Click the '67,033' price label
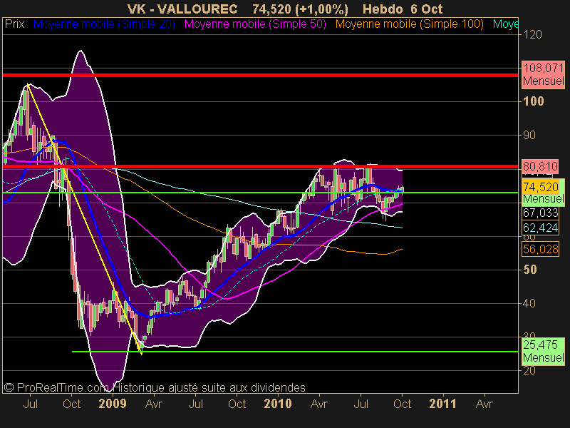This screenshot has width=570, height=428. coord(540,213)
